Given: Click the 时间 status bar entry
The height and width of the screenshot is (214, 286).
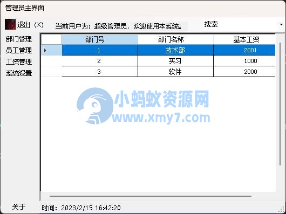Looking at the screenshot, I should pos(81,208).
